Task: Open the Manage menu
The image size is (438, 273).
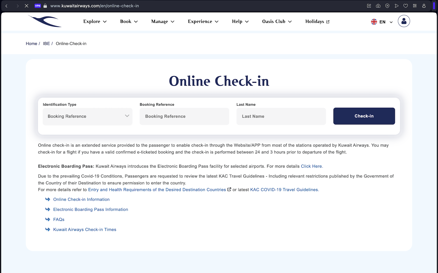Action: point(163,21)
